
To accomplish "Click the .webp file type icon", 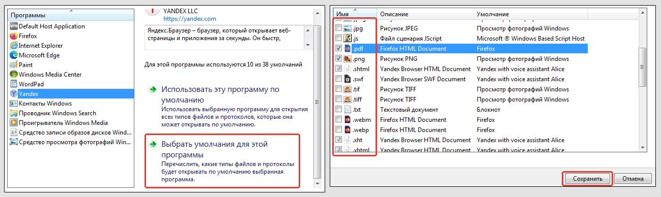I will 348,130.
